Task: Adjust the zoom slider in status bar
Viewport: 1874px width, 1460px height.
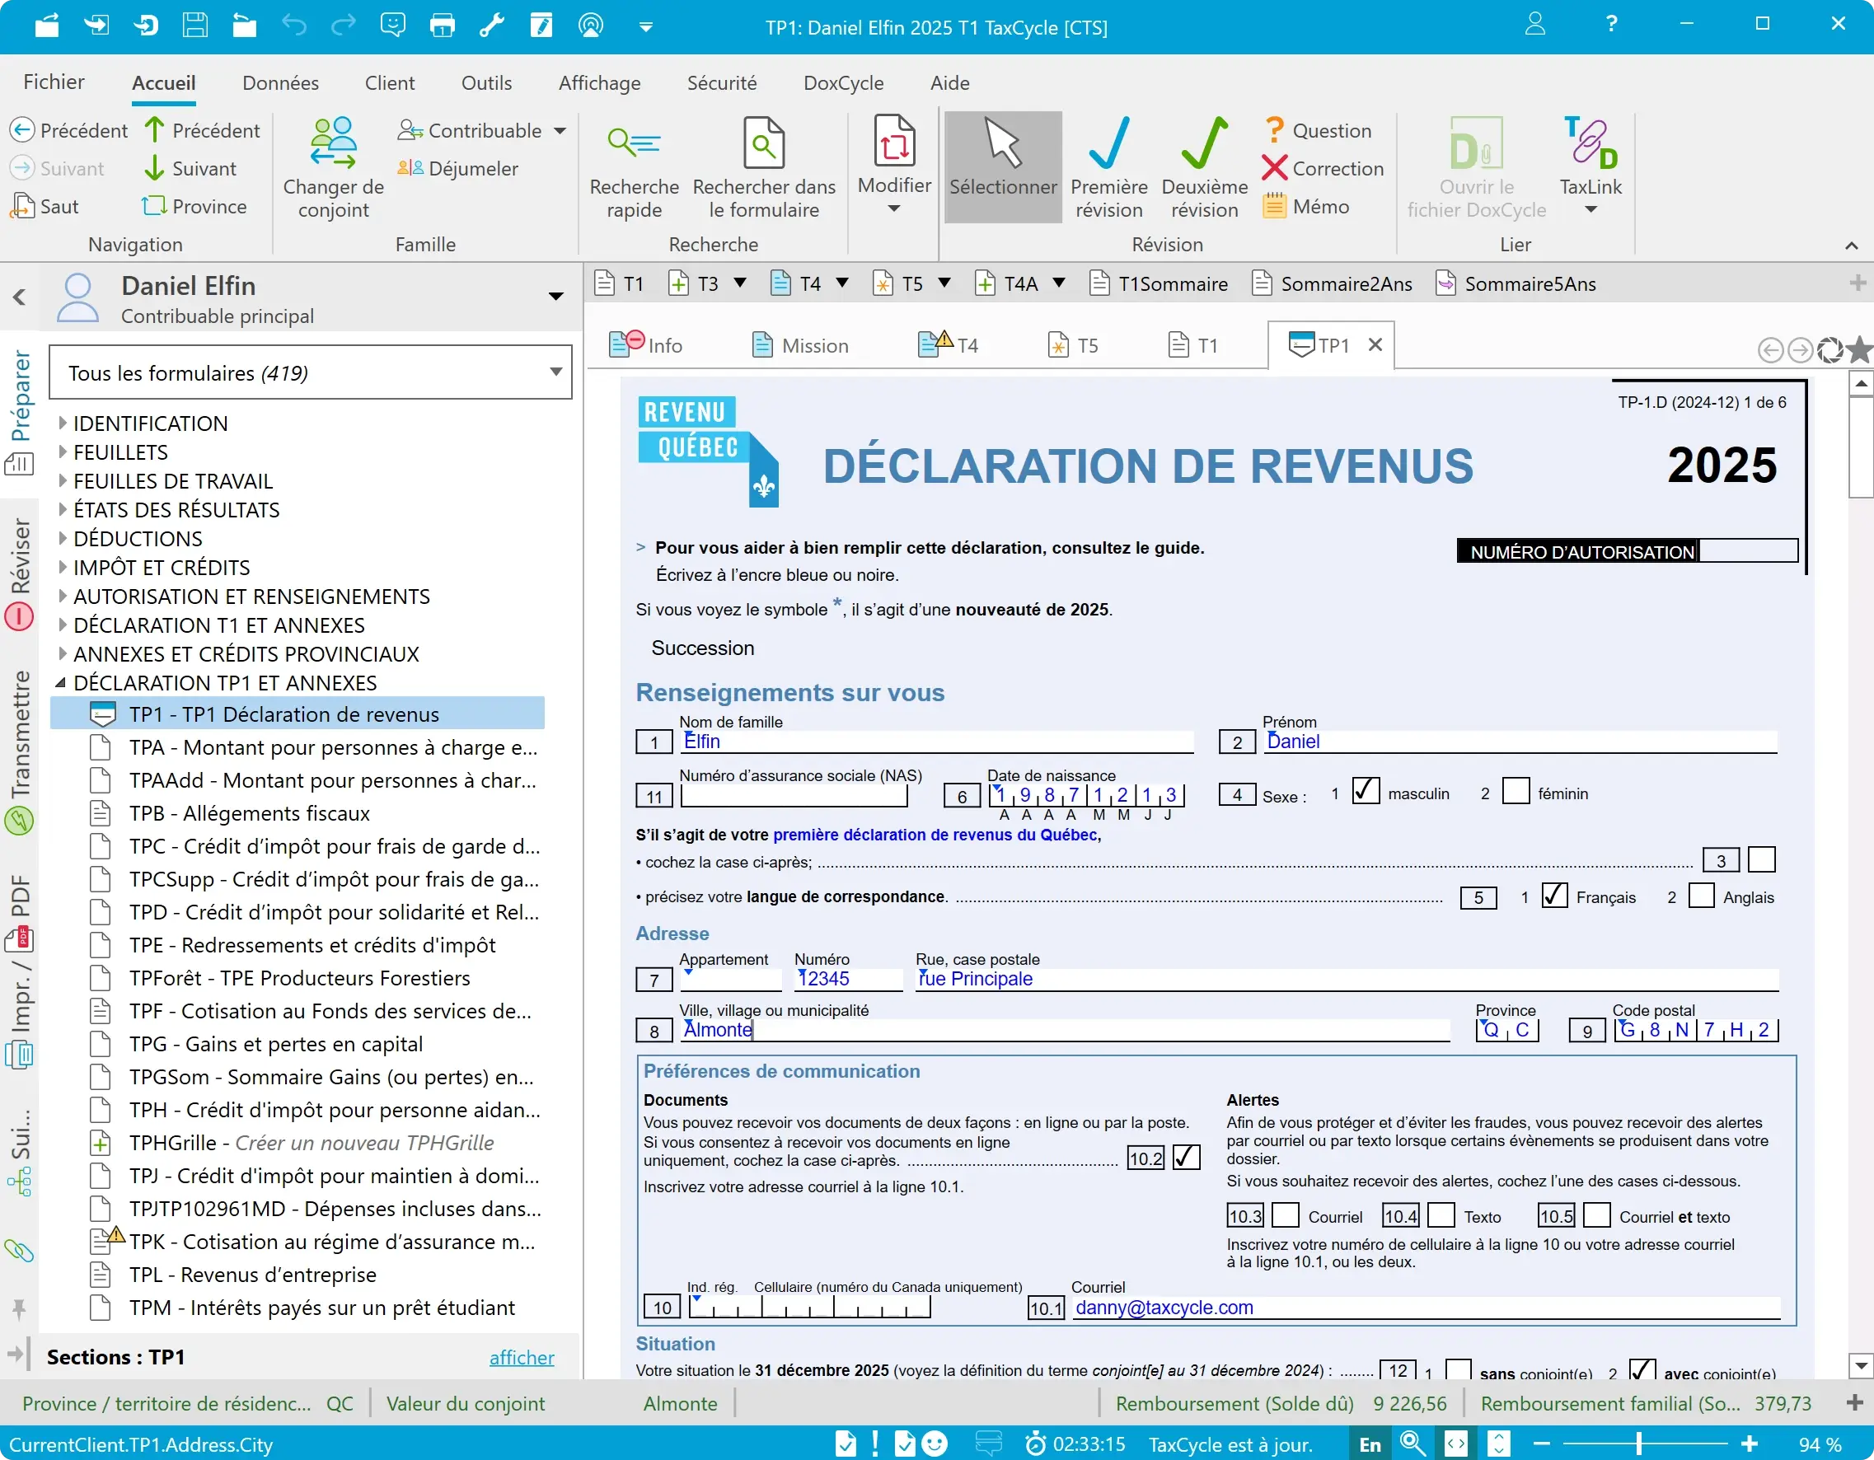Action: point(1639,1444)
